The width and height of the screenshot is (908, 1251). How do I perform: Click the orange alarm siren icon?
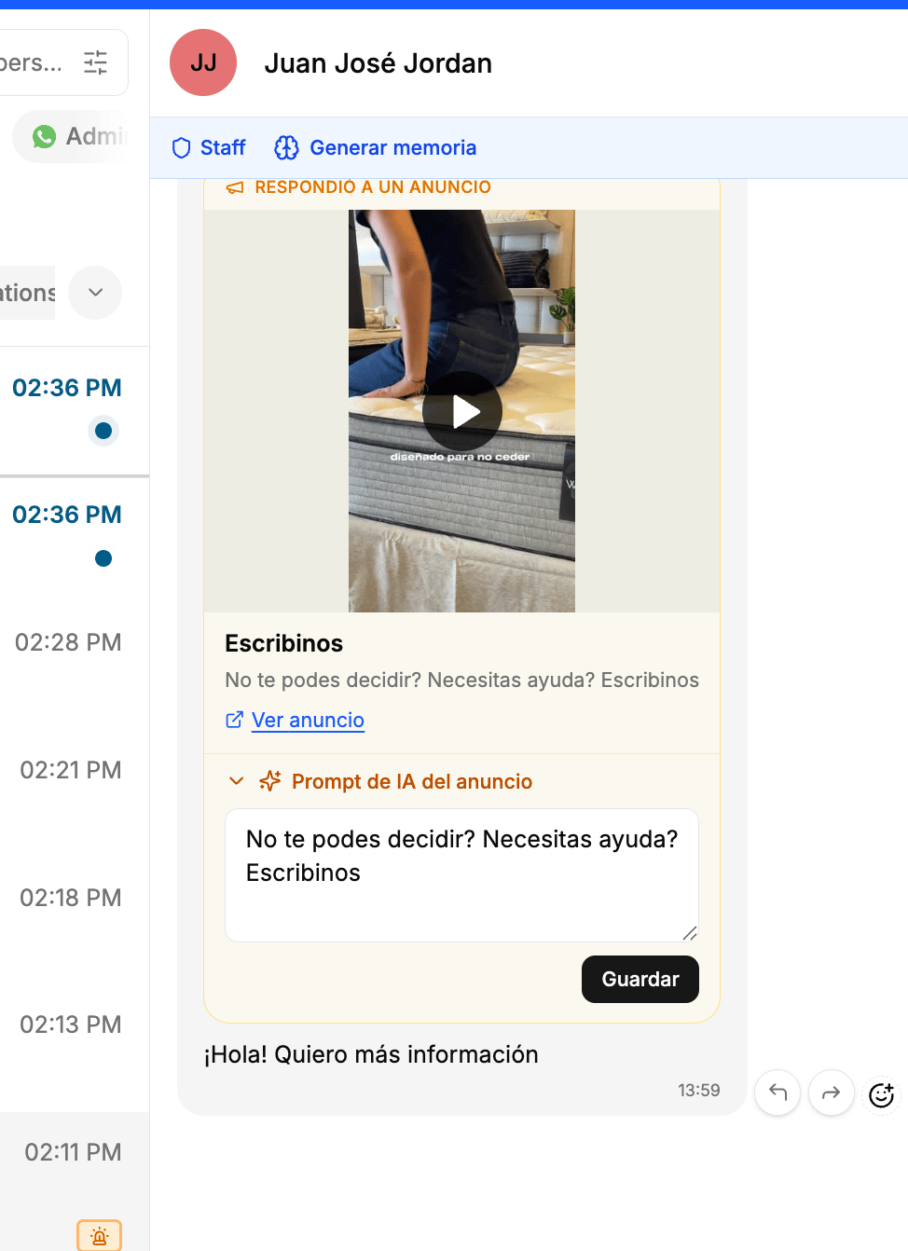pos(100,1235)
